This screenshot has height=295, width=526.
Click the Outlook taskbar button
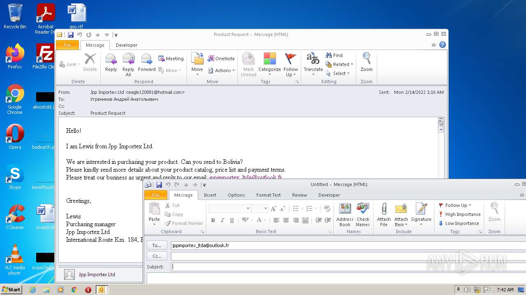(x=101, y=290)
